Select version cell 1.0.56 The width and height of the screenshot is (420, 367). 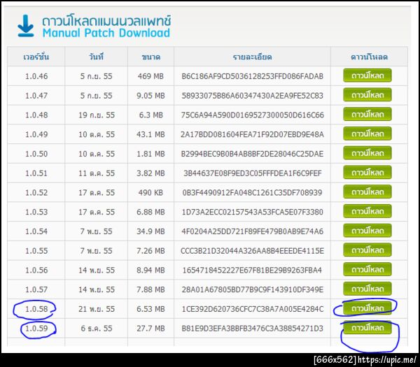pyautogui.click(x=36, y=270)
